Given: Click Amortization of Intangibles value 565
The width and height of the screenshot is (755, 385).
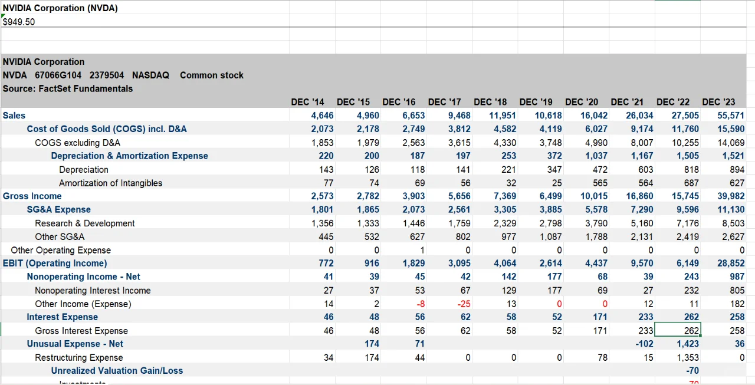Looking at the screenshot, I should point(600,183).
